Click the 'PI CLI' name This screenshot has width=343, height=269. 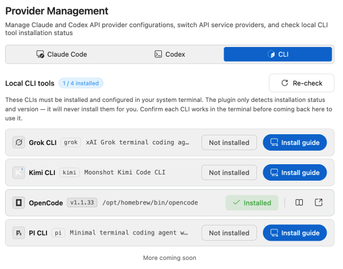coord(38,233)
